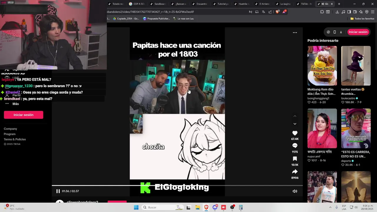The height and width of the screenshot is (212, 377).
Task: Open Brave Shields lion icon
Action: (277, 12)
